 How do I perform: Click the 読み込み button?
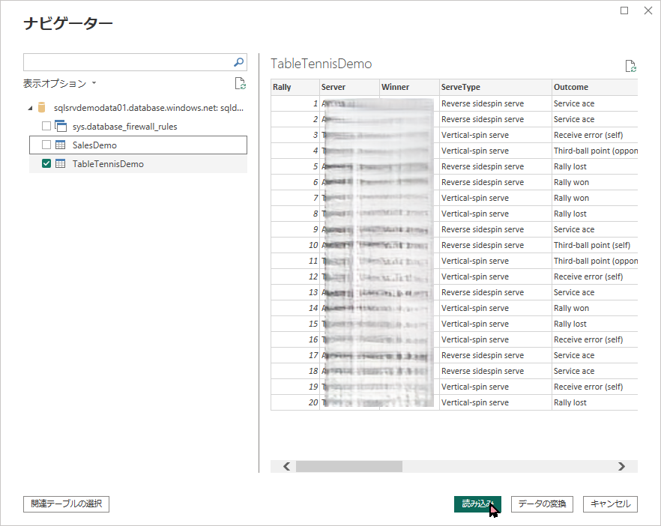pyautogui.click(x=477, y=504)
